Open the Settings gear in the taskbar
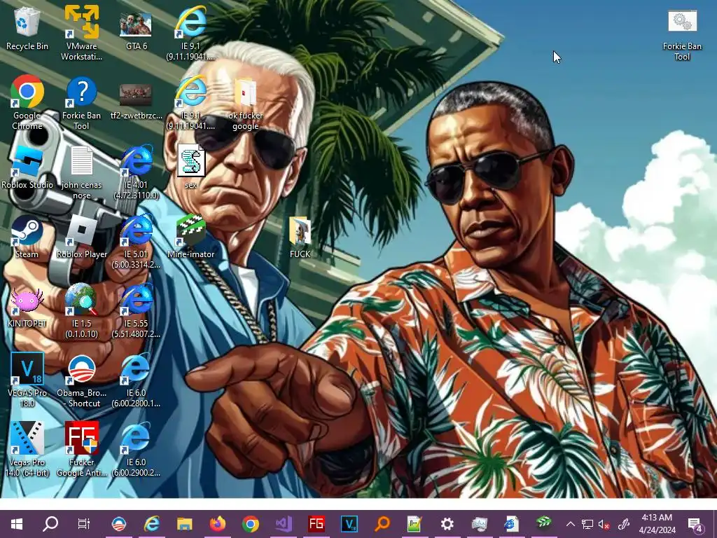This screenshot has height=538, width=717. tap(447, 524)
